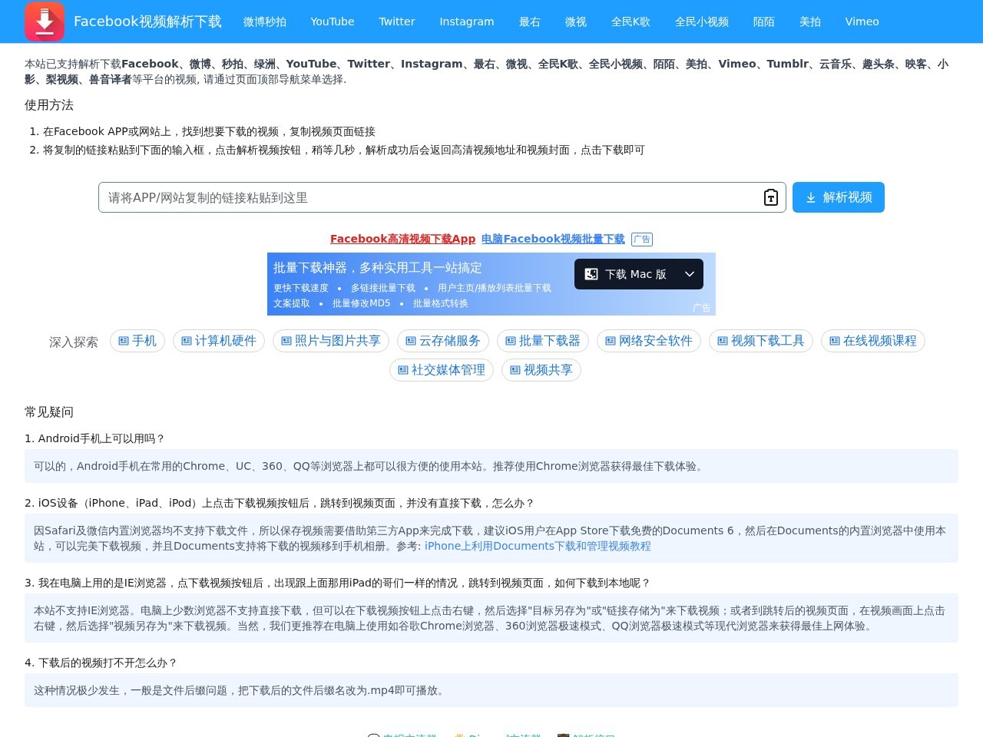The image size is (983, 737).
Task: Click the 广告 badge beside the download links
Action: coord(642,240)
